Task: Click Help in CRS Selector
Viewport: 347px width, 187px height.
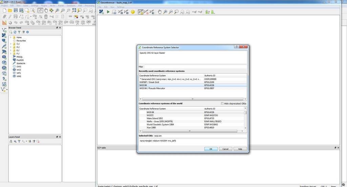Action: coord(240,149)
